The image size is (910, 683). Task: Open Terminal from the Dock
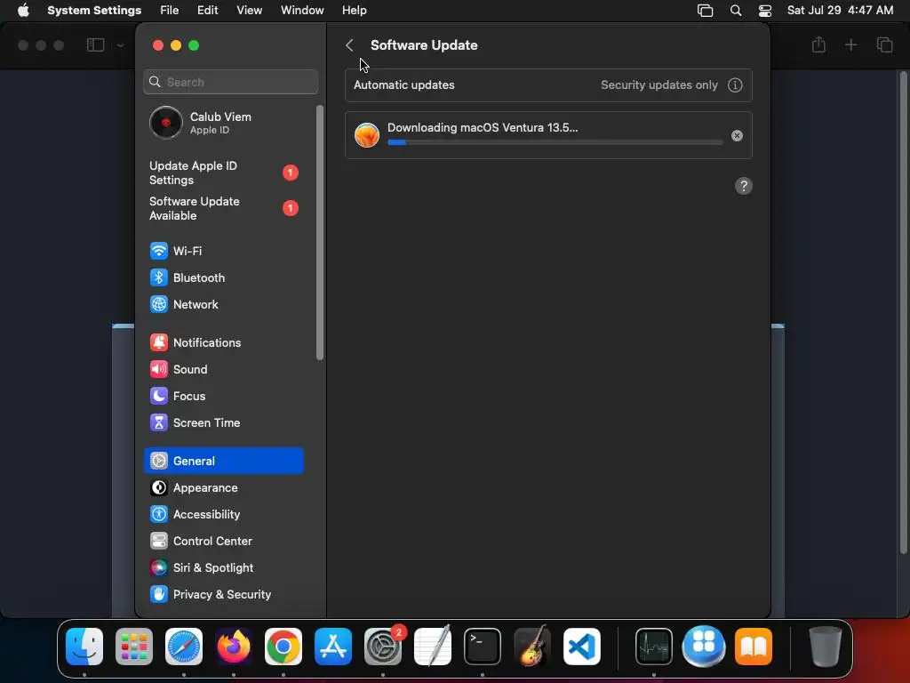point(483,647)
